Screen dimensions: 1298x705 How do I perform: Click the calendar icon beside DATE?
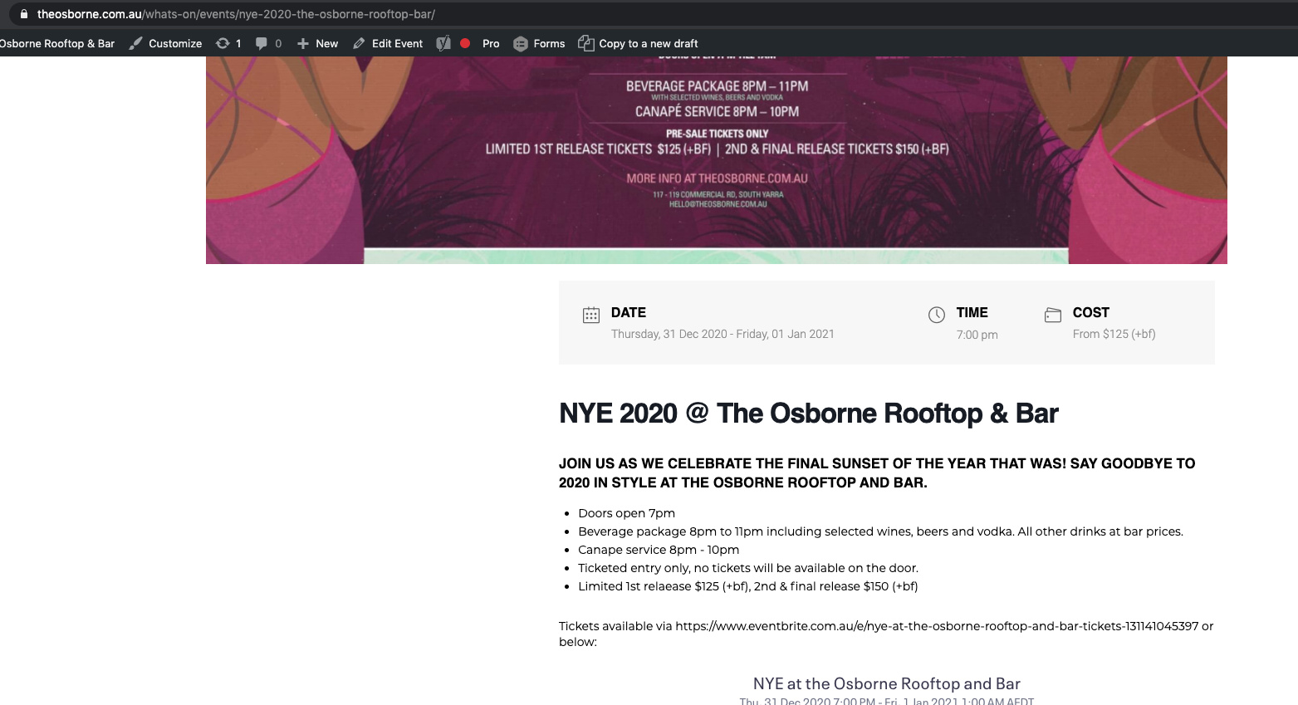(591, 315)
